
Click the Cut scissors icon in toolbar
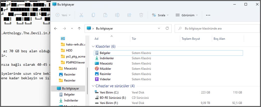[81, 15]
